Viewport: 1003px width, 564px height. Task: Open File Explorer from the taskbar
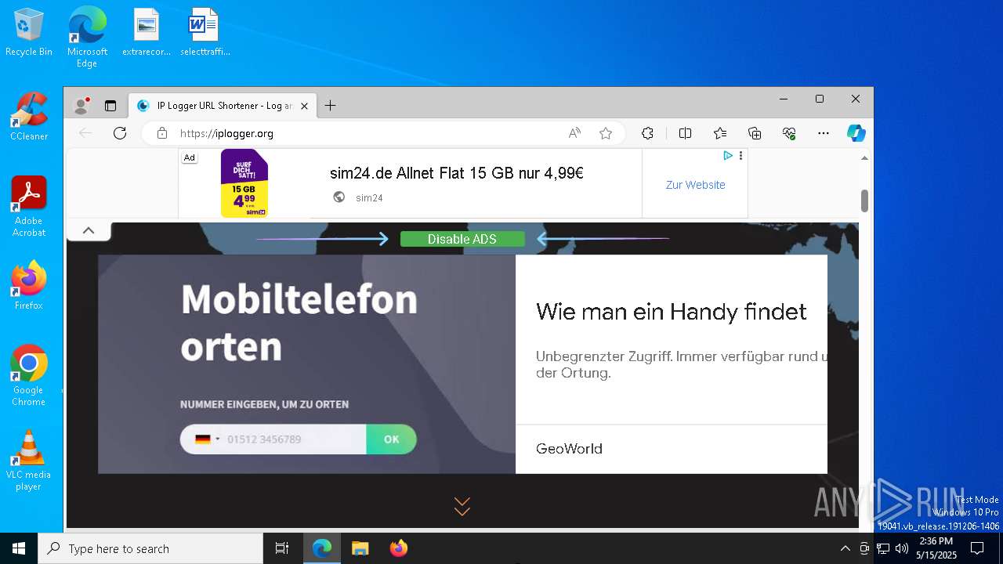[360, 548]
